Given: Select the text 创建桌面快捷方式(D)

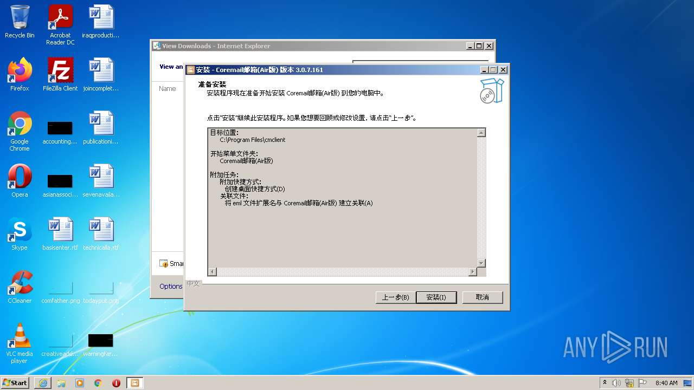Looking at the screenshot, I should coord(254,189).
